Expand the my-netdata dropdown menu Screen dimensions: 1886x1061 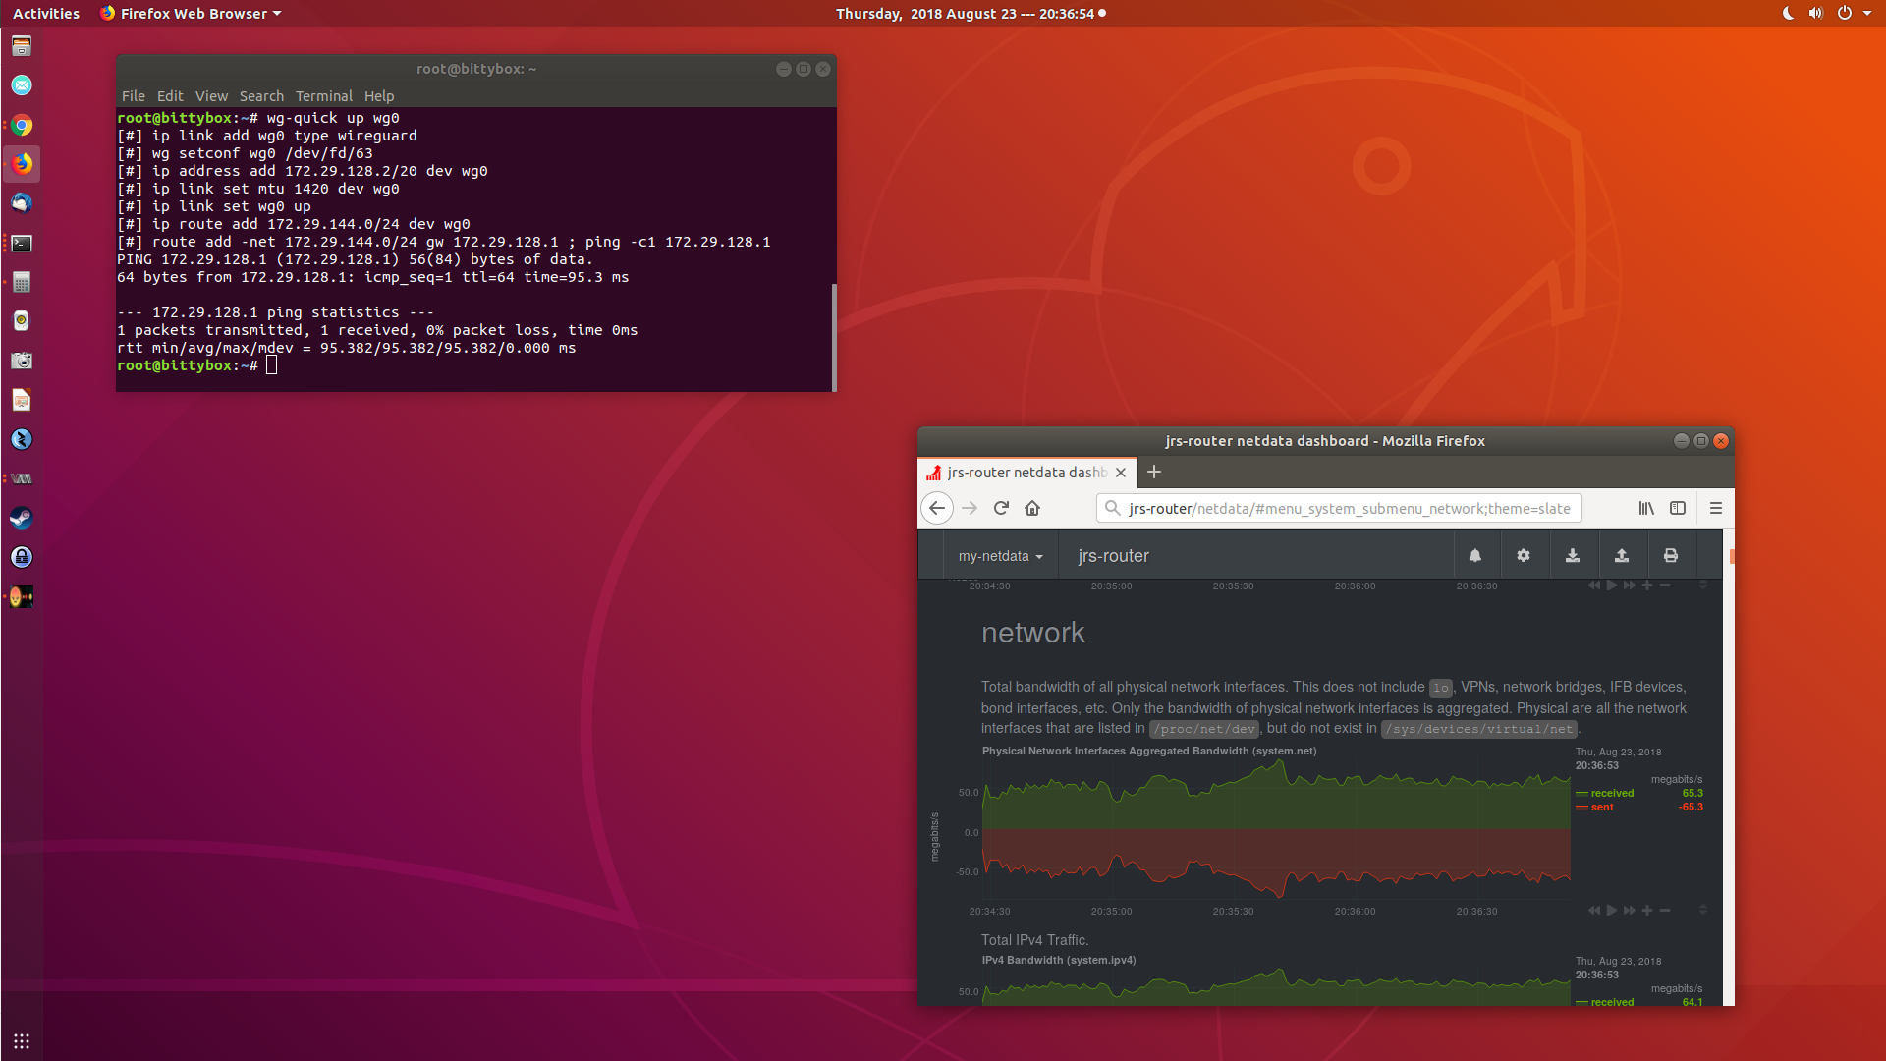click(x=997, y=556)
